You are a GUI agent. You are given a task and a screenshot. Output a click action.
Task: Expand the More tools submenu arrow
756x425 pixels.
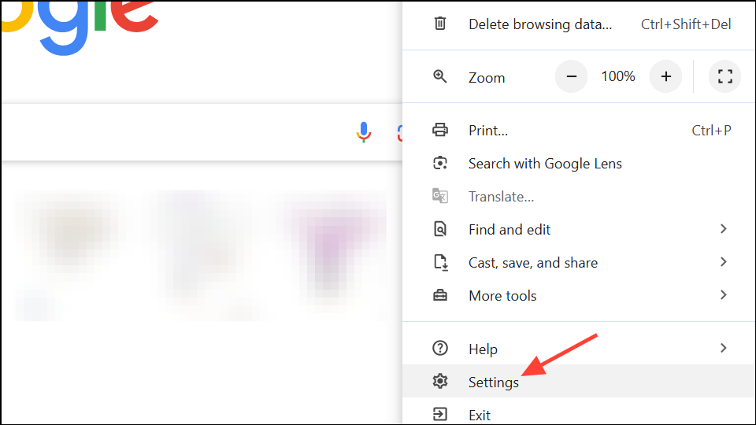tap(723, 295)
